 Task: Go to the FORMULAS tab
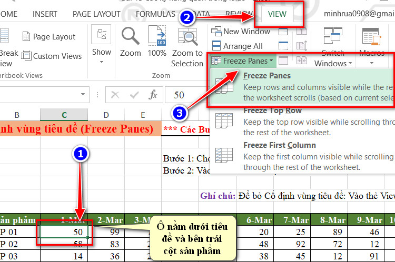click(155, 14)
